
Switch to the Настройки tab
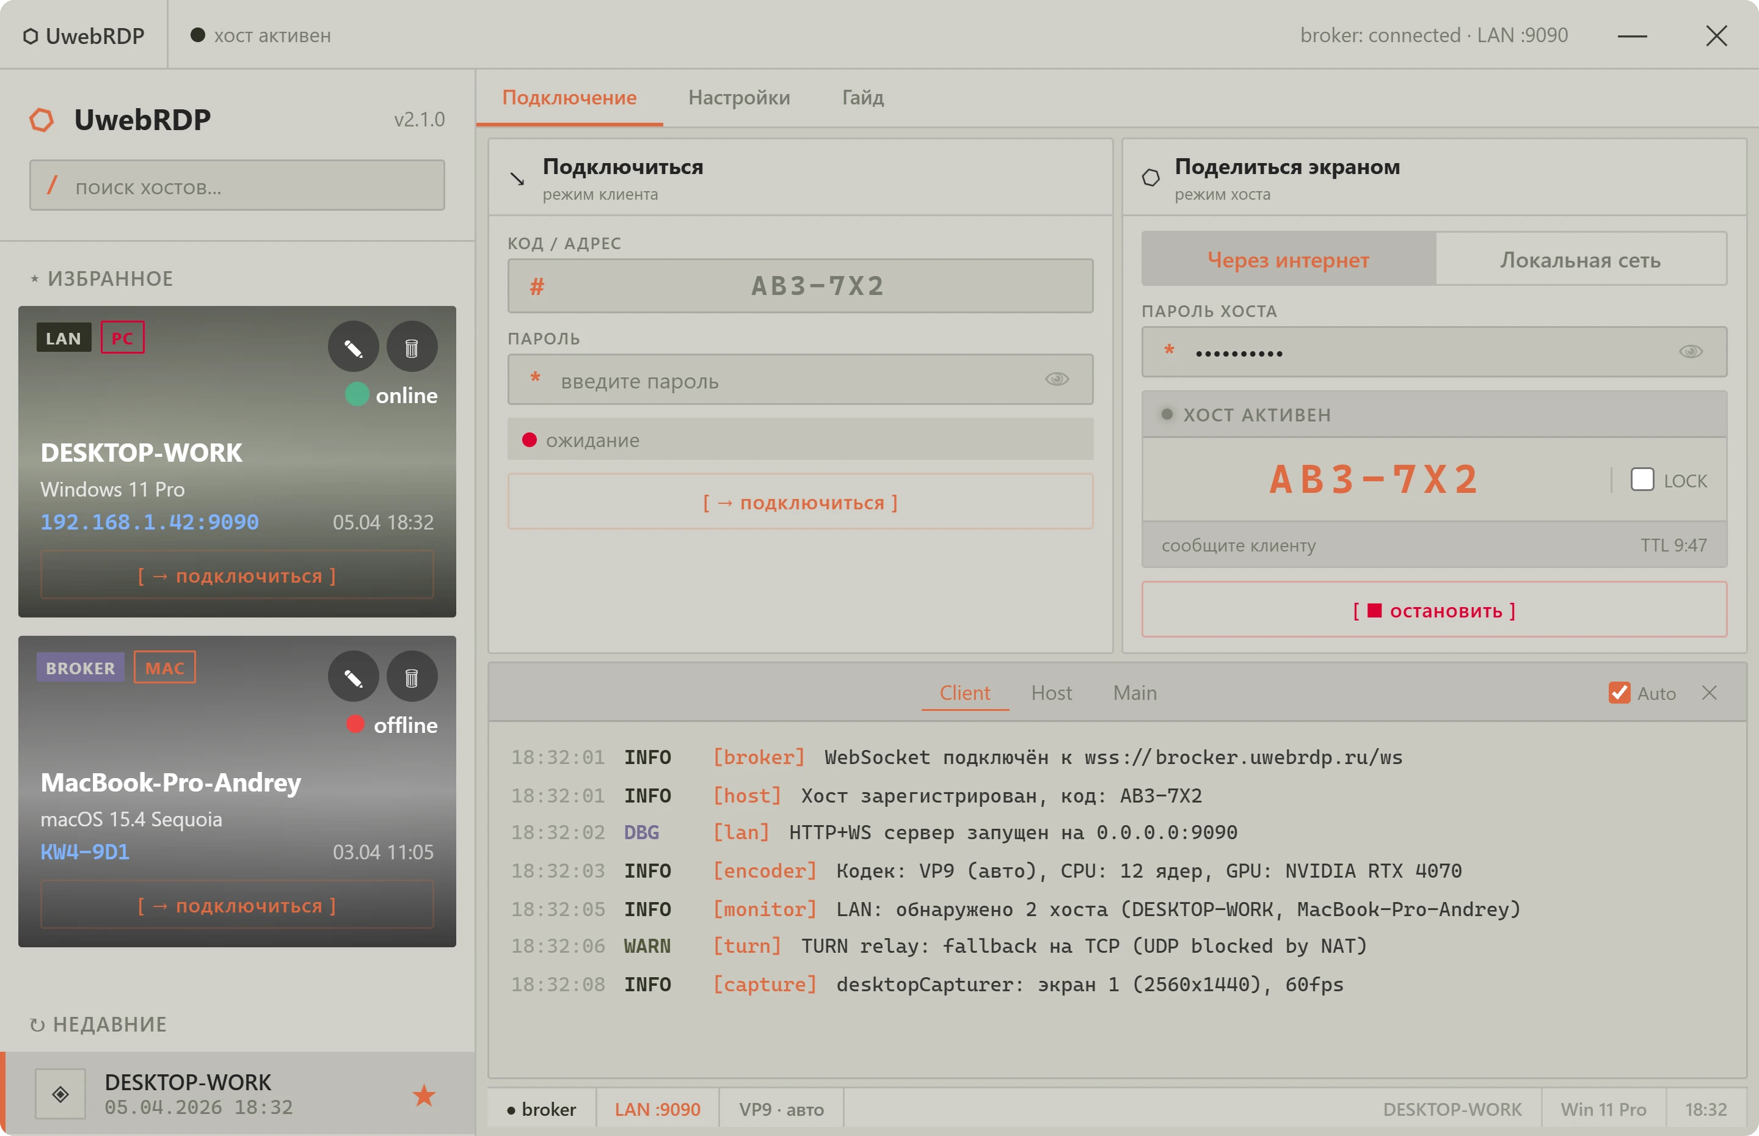click(x=739, y=98)
